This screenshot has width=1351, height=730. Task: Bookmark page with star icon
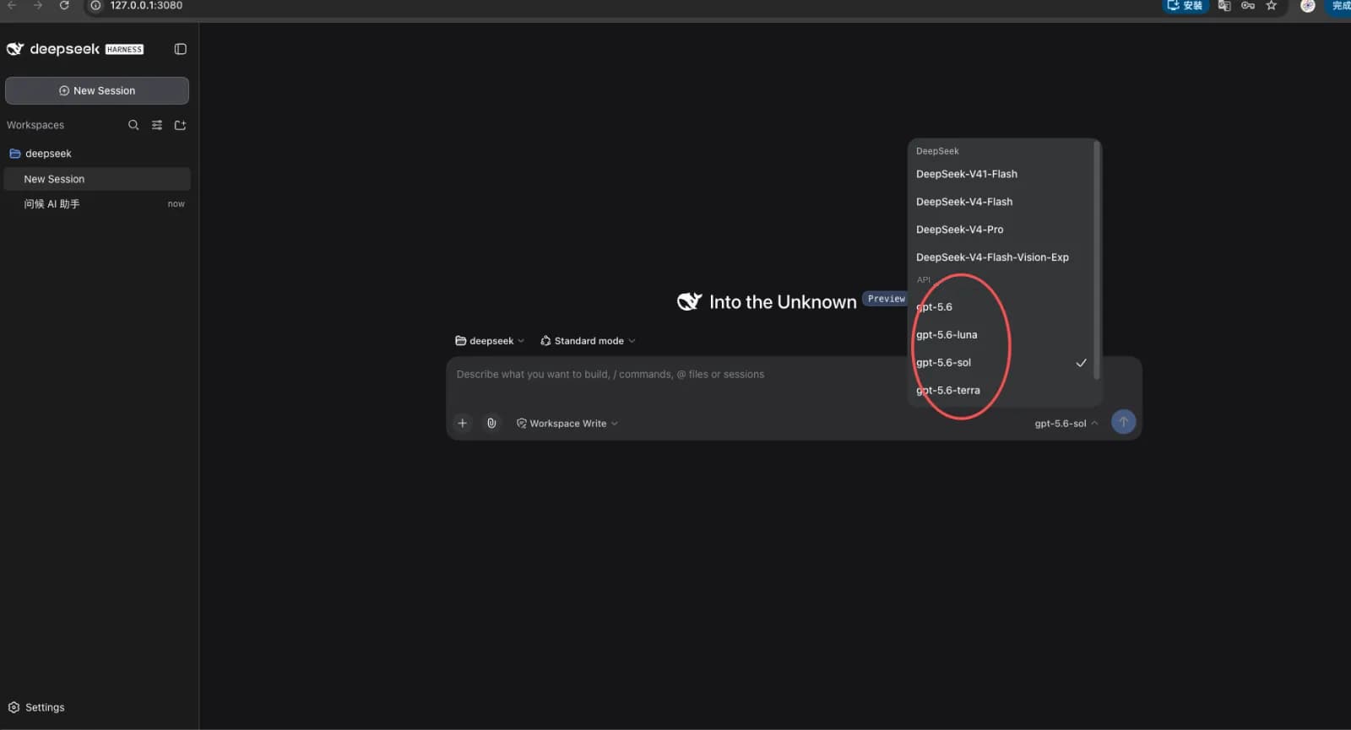point(1272,5)
